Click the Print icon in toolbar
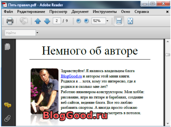 (10, 21)
